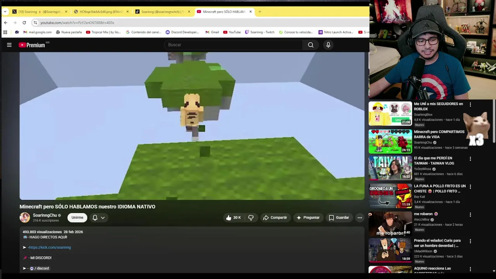This screenshot has height=279, width=496.
Task: Close the TikTok Soarinng tab
Action: coord(189,12)
